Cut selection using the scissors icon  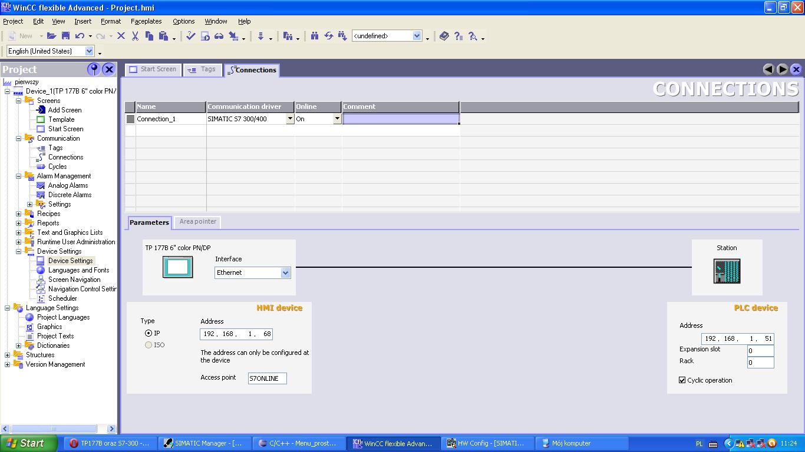[135, 36]
